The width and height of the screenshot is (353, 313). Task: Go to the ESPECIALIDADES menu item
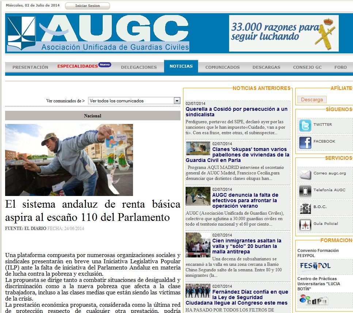tap(77, 66)
